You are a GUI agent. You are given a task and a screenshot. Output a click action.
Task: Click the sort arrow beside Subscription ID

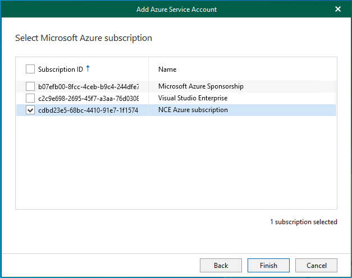(88, 69)
